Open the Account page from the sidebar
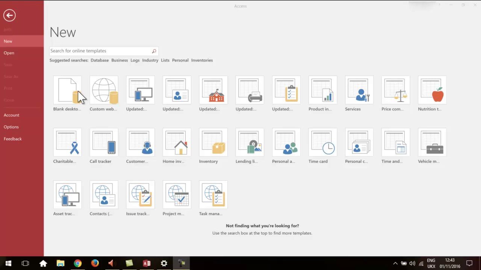This screenshot has height=270, width=481. 11,115
